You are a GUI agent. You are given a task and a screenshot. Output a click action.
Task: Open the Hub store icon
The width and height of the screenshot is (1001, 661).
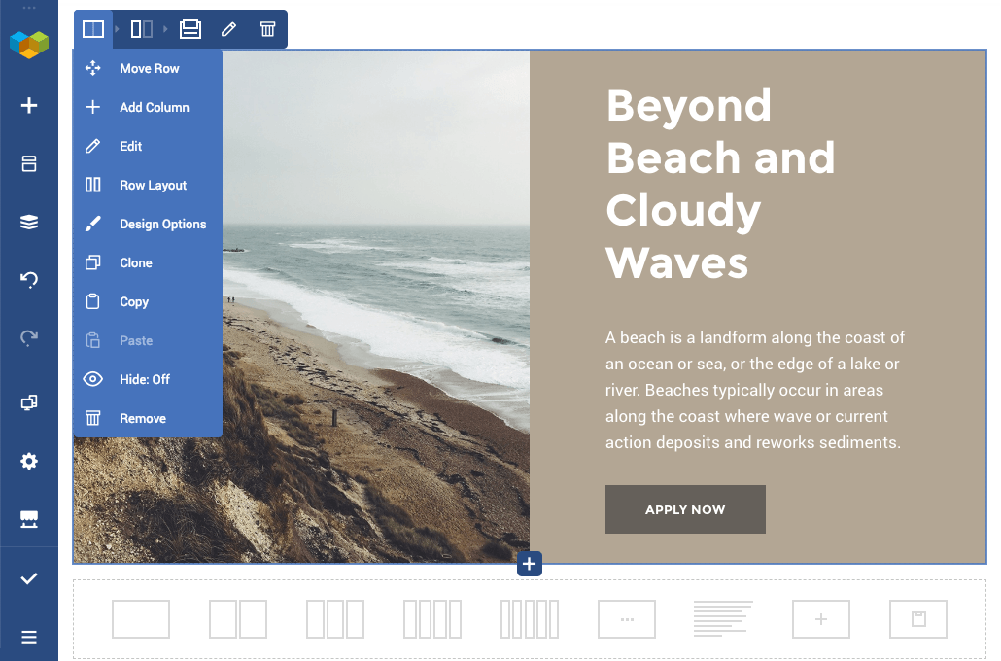pyautogui.click(x=29, y=519)
